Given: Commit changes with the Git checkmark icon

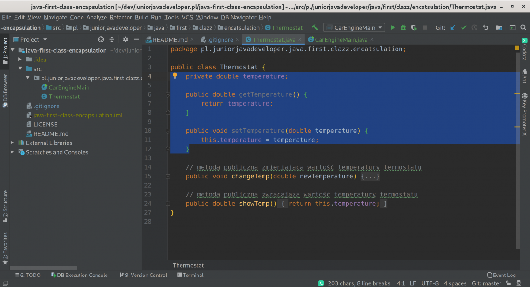Looking at the screenshot, I should (x=464, y=27).
